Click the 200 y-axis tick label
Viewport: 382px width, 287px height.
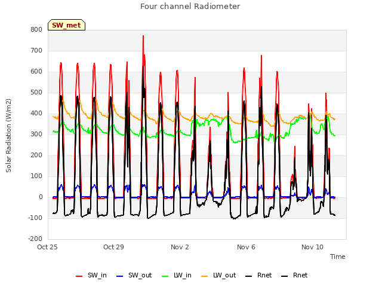(x=36, y=155)
